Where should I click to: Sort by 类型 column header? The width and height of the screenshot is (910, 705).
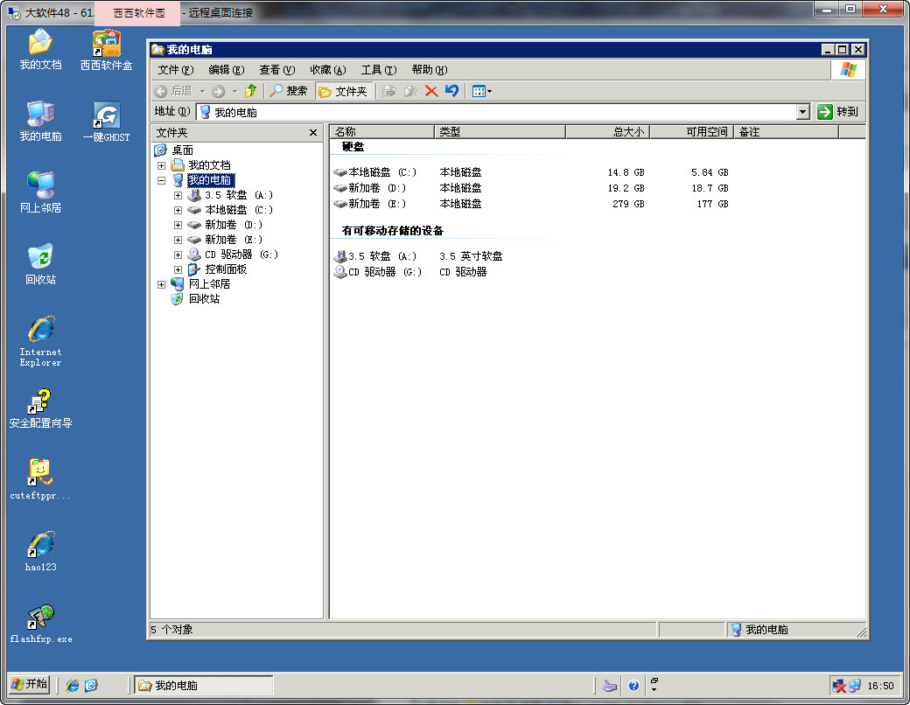(500, 132)
